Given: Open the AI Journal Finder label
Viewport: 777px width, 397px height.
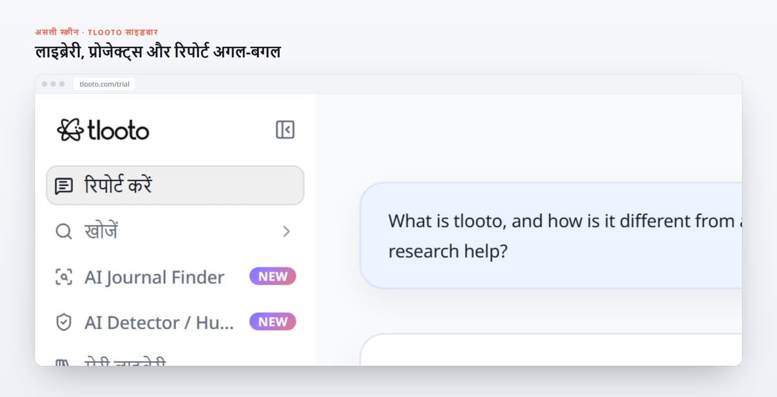Looking at the screenshot, I should click(154, 277).
